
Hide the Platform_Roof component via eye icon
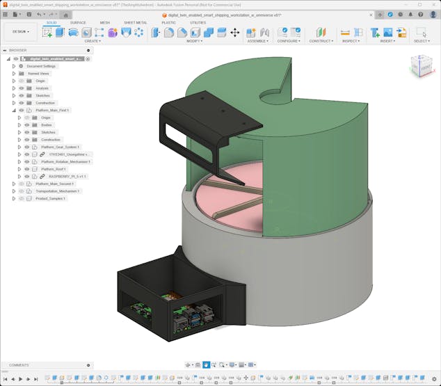[x=27, y=169]
